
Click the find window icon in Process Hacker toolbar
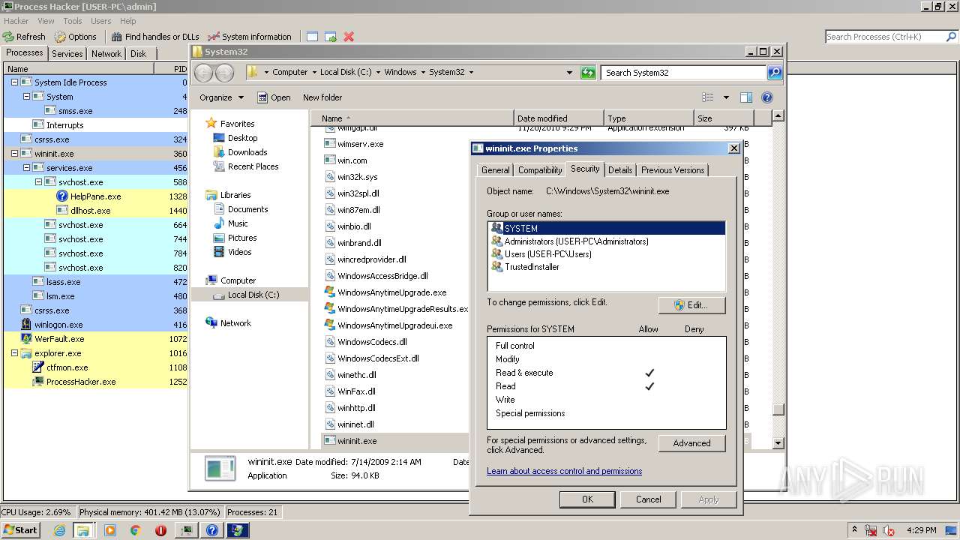click(x=312, y=36)
